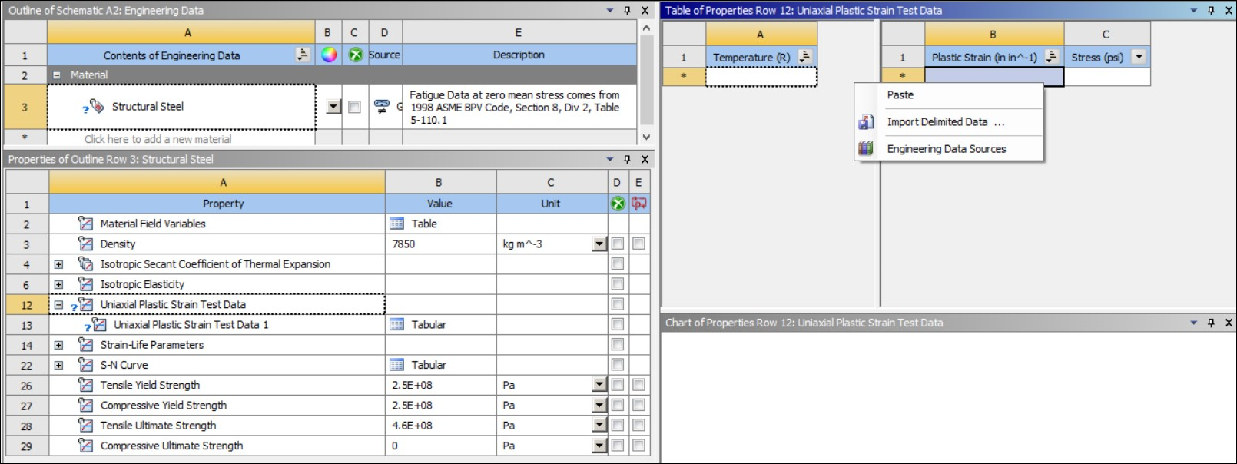Click the green suppression icon in outline column C
This screenshot has width=1237, height=464.
pos(355,55)
